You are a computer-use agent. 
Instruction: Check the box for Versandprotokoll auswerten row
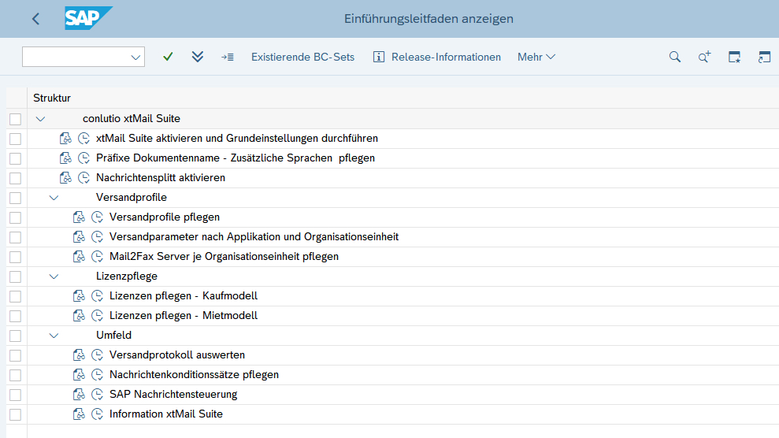(16, 355)
